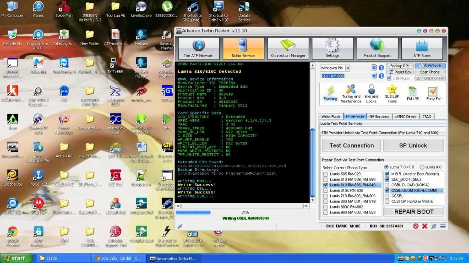469x263 pixels.
Task: Select the Flashing lightning icon
Action: tap(330, 93)
